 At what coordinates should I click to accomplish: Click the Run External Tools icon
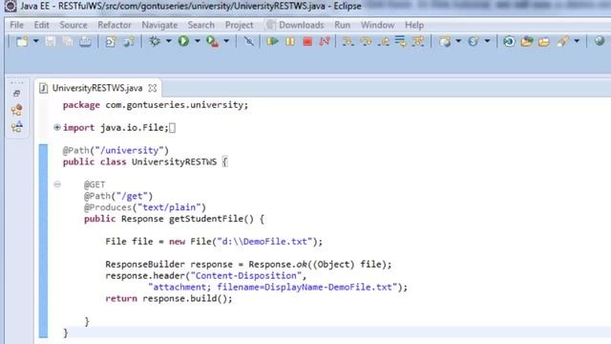click(212, 41)
